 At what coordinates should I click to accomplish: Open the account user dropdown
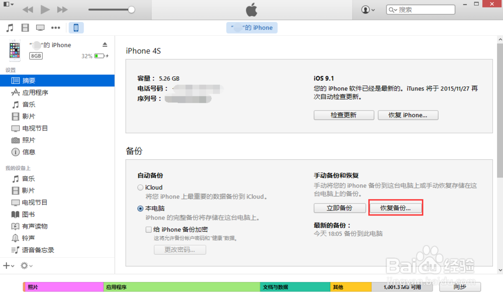pyautogui.click(x=368, y=10)
